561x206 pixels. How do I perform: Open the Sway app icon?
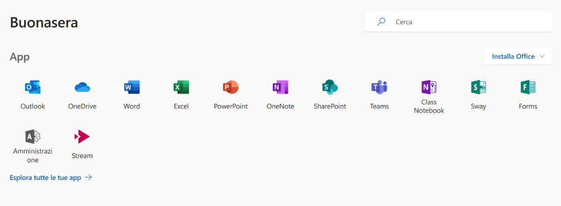478,87
